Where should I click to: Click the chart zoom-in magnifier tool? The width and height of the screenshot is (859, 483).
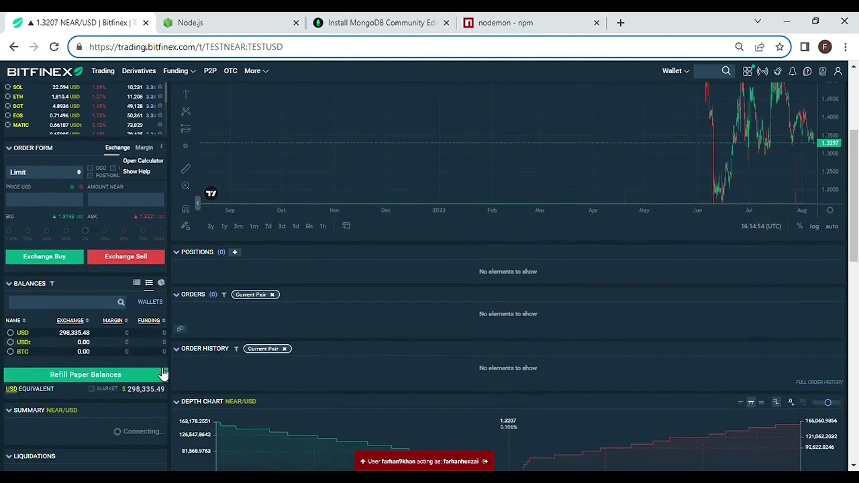pyautogui.click(x=186, y=186)
